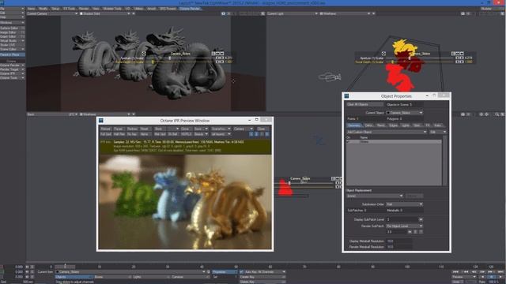The width and height of the screenshot is (506, 284).
Task: Click the Octane IPR Preview window app icon
Action: click(x=101, y=121)
